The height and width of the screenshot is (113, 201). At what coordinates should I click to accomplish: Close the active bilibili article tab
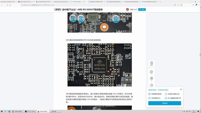click(87, 2)
